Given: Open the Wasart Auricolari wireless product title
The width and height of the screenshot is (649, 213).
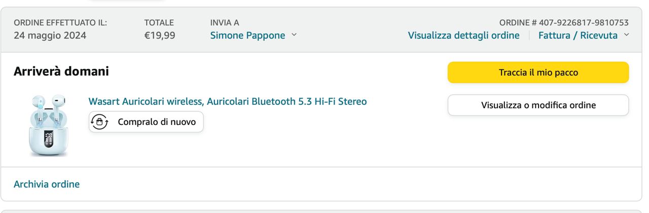Looking at the screenshot, I should coord(228,101).
